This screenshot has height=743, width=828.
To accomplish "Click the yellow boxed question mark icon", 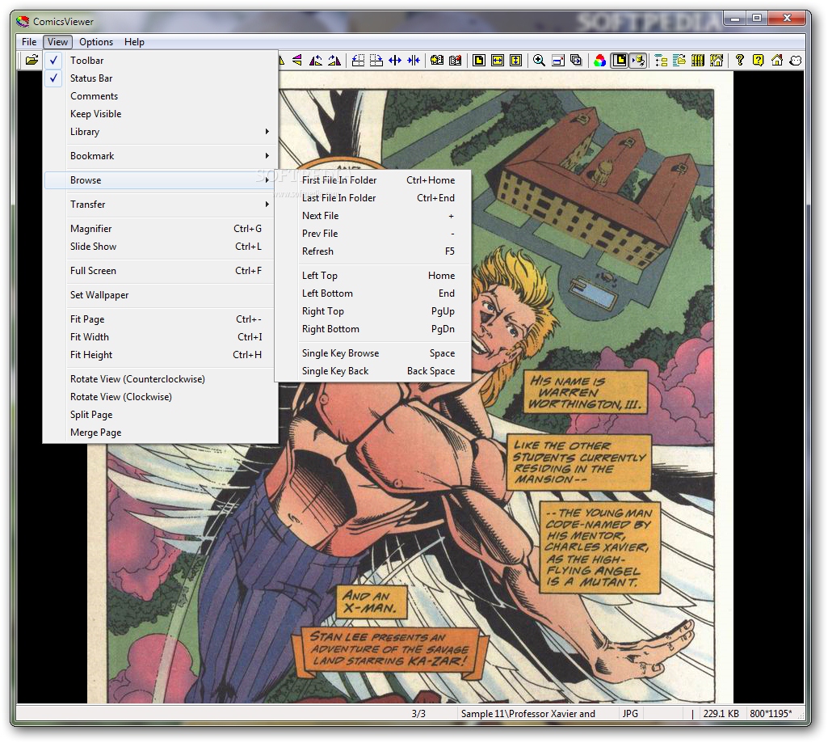I will click(x=759, y=61).
